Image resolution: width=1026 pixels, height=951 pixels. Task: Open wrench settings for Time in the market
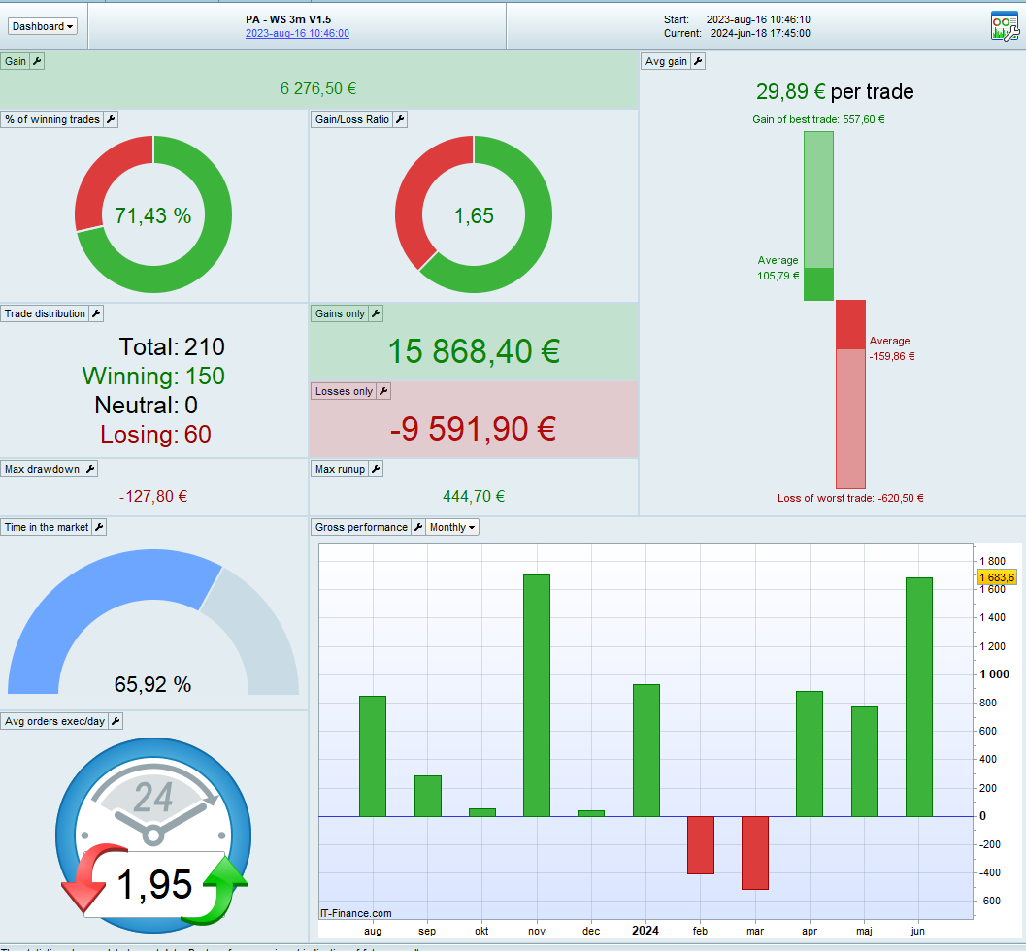[99, 527]
